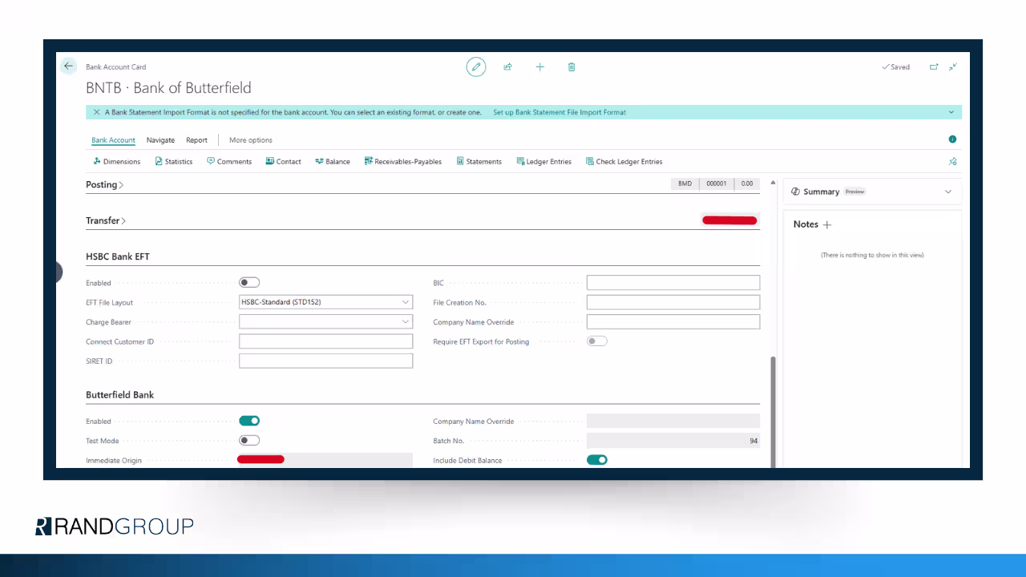The image size is (1026, 577).
Task: Open card in new window icon
Action: [934, 67]
